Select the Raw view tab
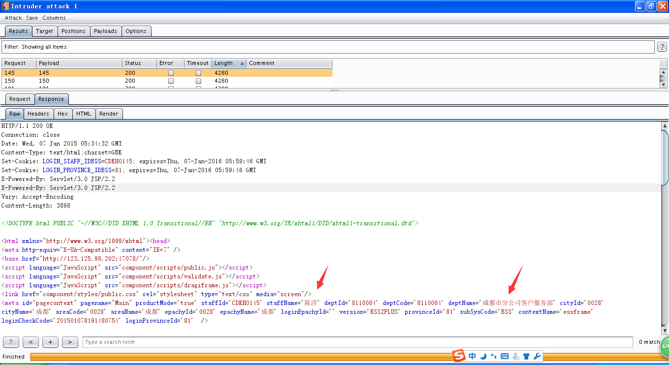The image size is (669, 365). [x=15, y=114]
